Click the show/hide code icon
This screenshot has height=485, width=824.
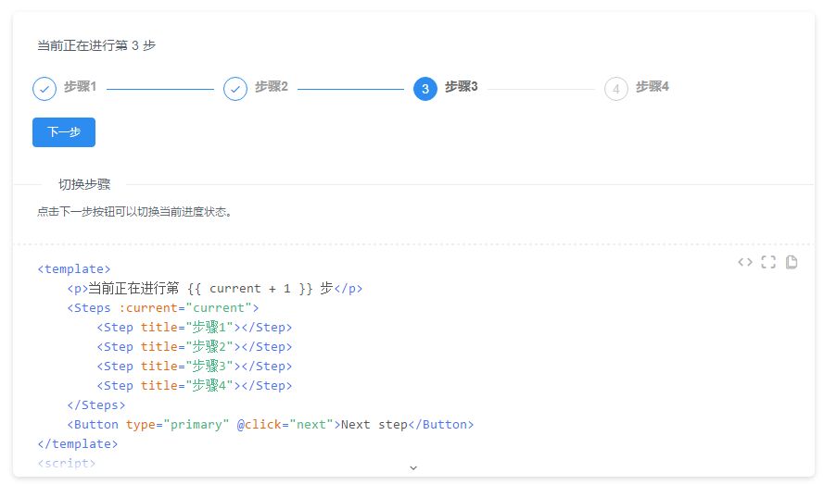[744, 262]
